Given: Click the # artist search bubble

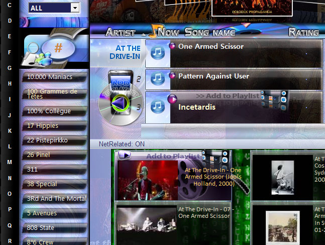Looking at the screenshot, I should [58, 48].
